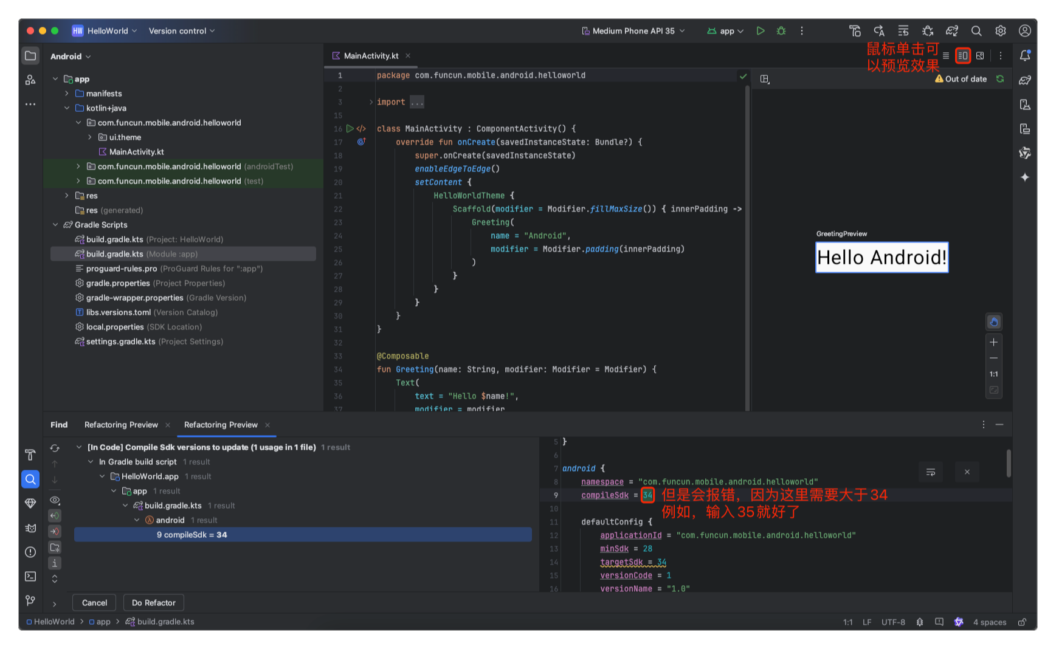Close the MainActivity.kt tab
This screenshot has width=1056, height=649.
coord(408,56)
